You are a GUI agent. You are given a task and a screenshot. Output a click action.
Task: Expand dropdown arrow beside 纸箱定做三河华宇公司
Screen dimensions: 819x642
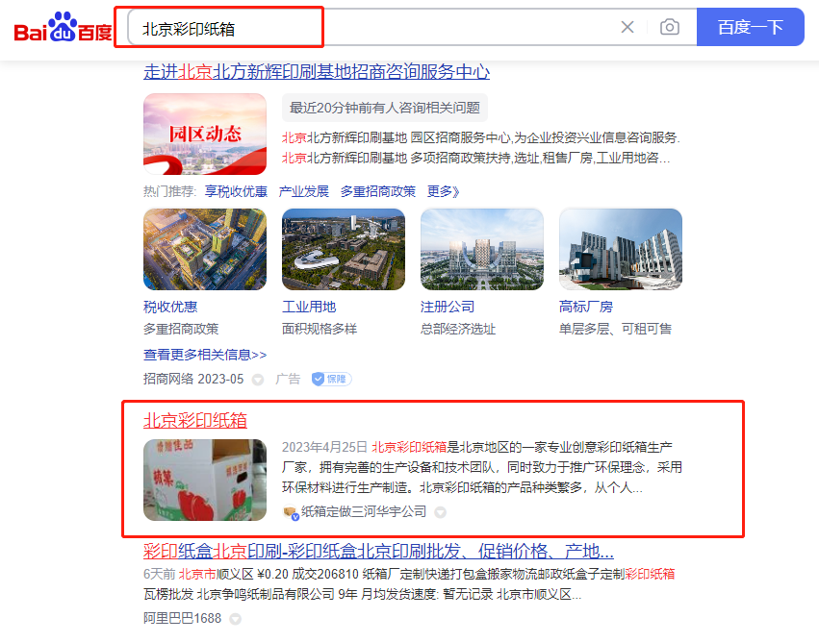(x=441, y=512)
